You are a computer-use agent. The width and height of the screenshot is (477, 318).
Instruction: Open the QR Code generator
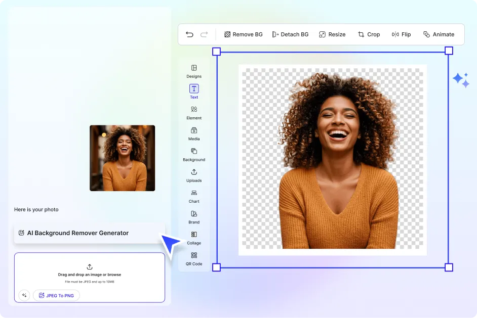pyautogui.click(x=194, y=259)
